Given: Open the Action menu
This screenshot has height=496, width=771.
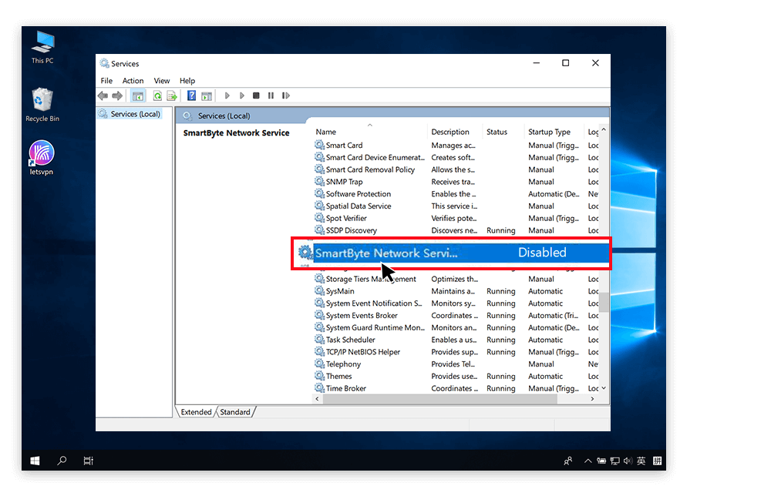Looking at the screenshot, I should pos(133,81).
